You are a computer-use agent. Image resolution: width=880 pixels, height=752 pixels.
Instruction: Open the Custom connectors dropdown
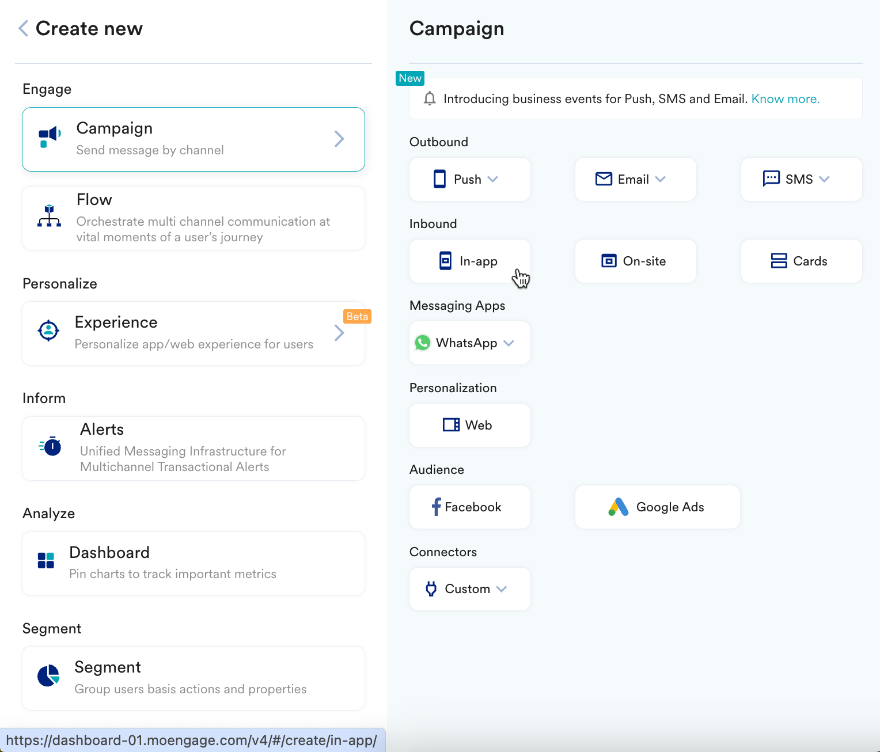[502, 589]
